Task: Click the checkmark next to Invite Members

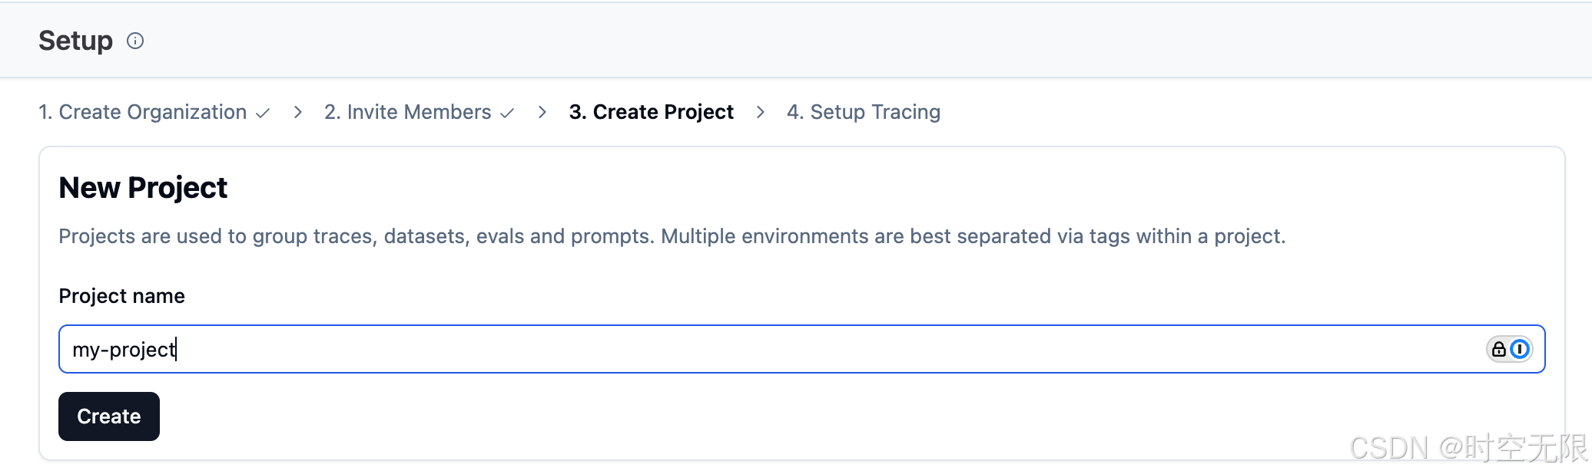Action: tap(507, 113)
